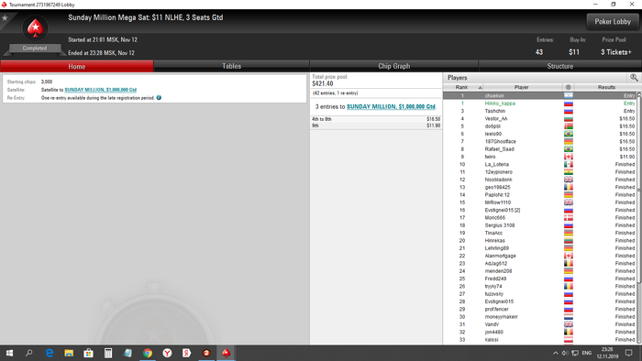The image size is (642, 361).
Task: Select player jon4480 row
Action: tap(540, 333)
